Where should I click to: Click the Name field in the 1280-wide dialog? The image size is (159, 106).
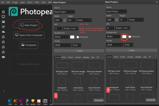64,12
